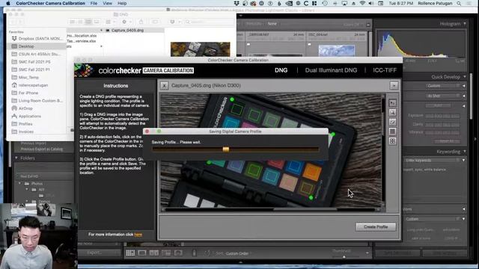Collapse the Quick Develop panel
479x269 pixels.
click(x=465, y=76)
